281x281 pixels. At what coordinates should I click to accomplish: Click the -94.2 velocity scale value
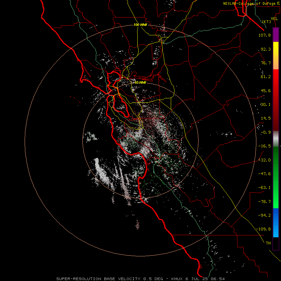coord(264,215)
